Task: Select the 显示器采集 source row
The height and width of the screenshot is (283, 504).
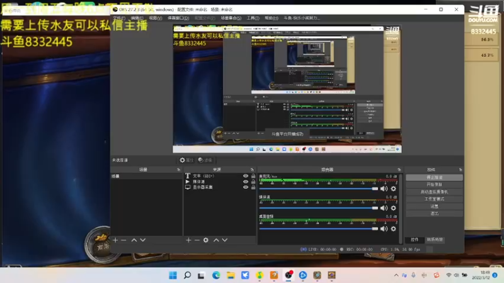Action: click(220, 187)
